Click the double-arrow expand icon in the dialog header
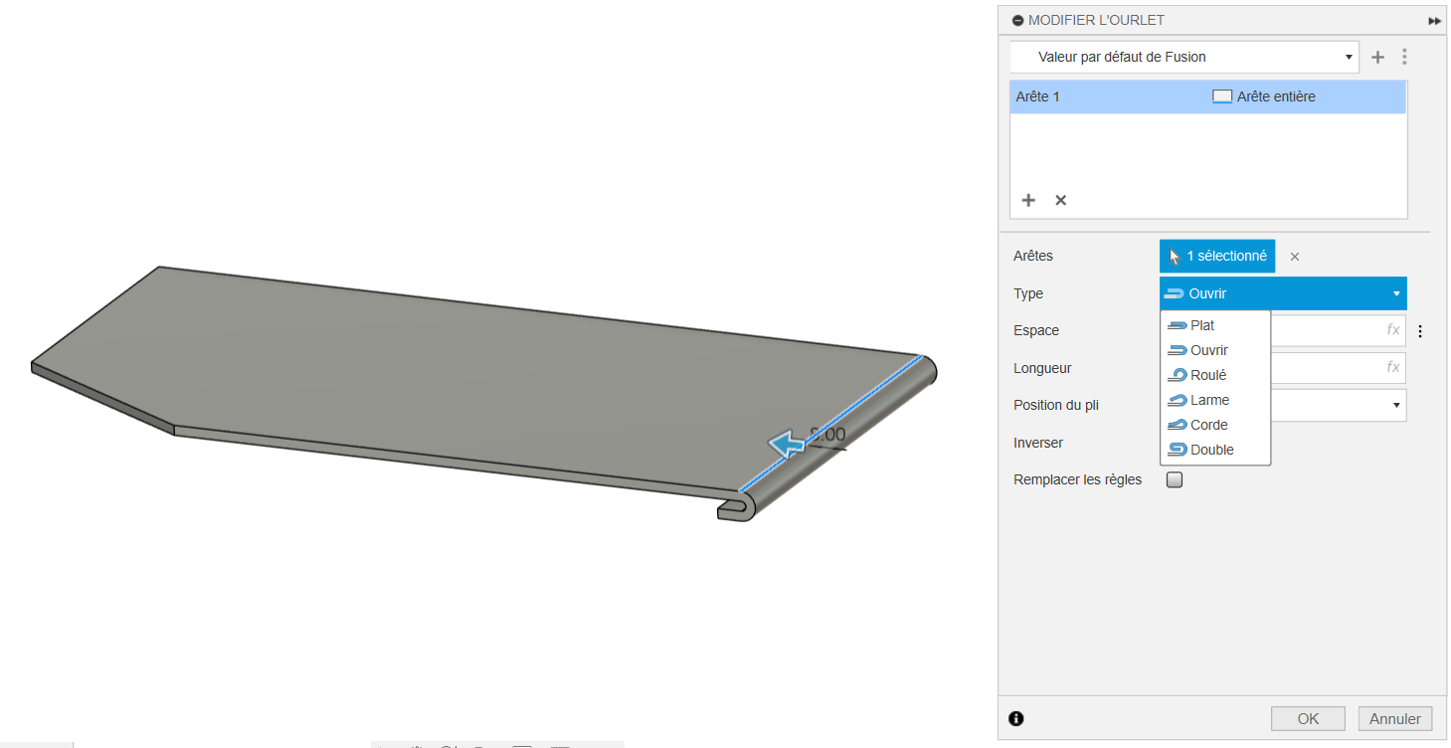 coord(1434,21)
